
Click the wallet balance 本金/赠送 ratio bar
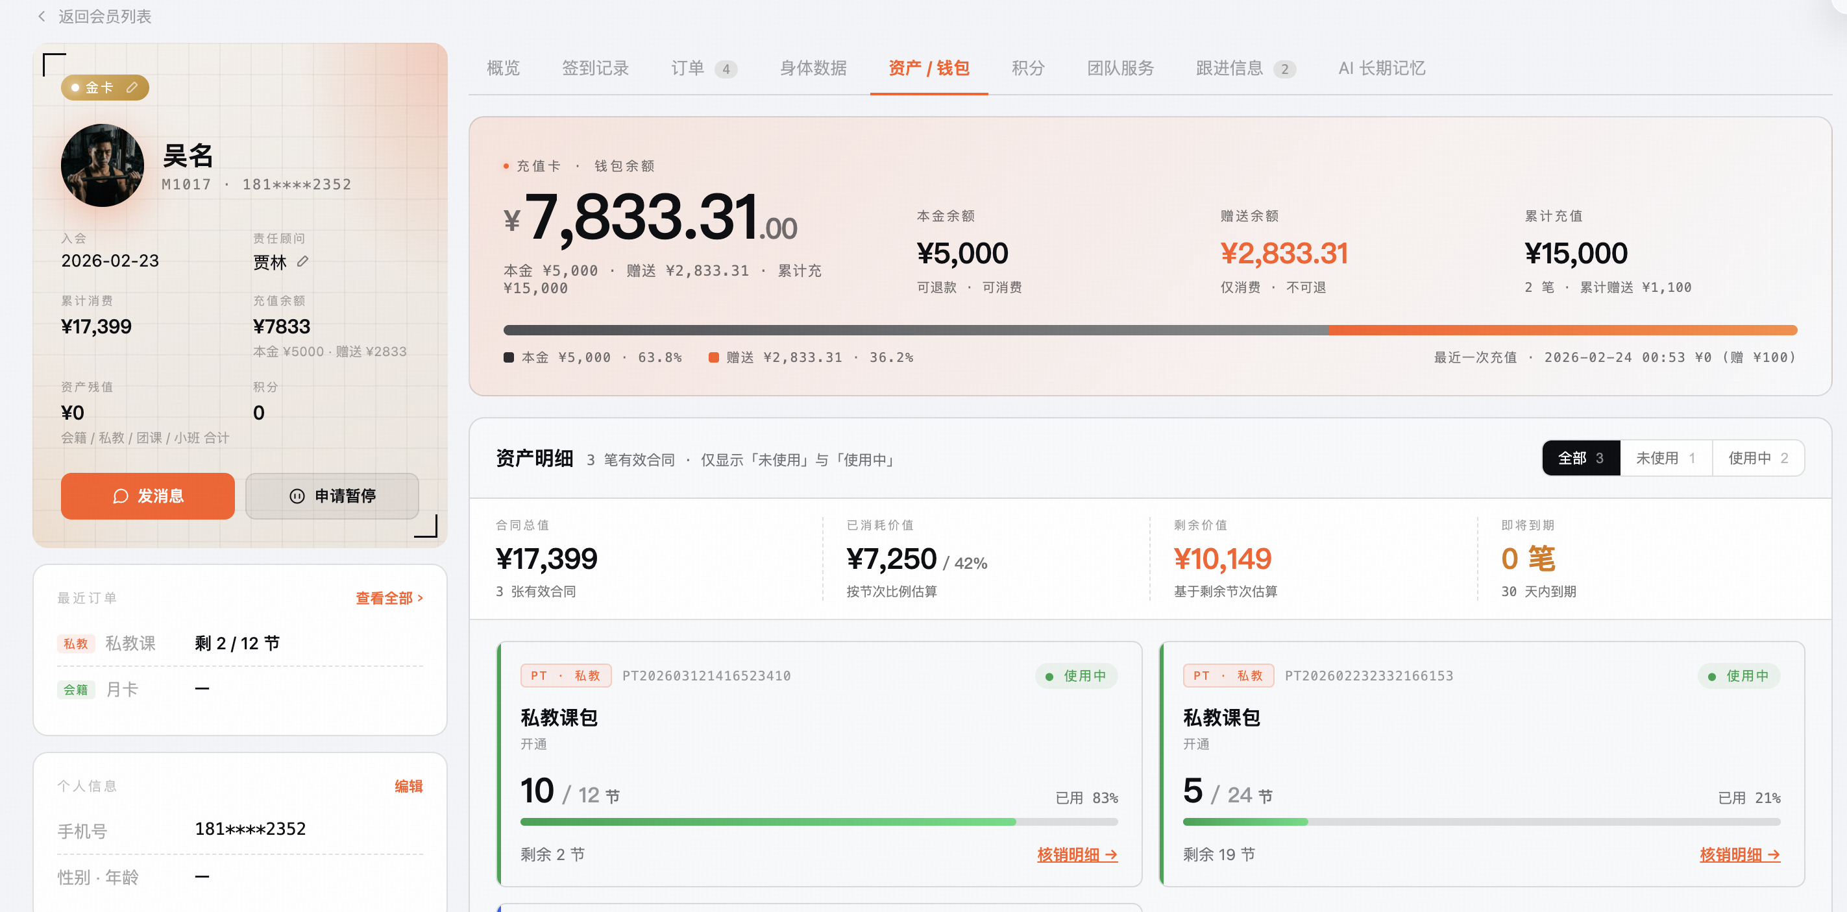[1150, 330]
